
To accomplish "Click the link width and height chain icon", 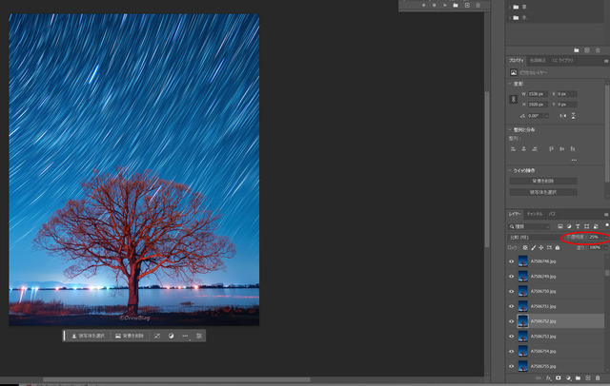I will [x=513, y=99].
